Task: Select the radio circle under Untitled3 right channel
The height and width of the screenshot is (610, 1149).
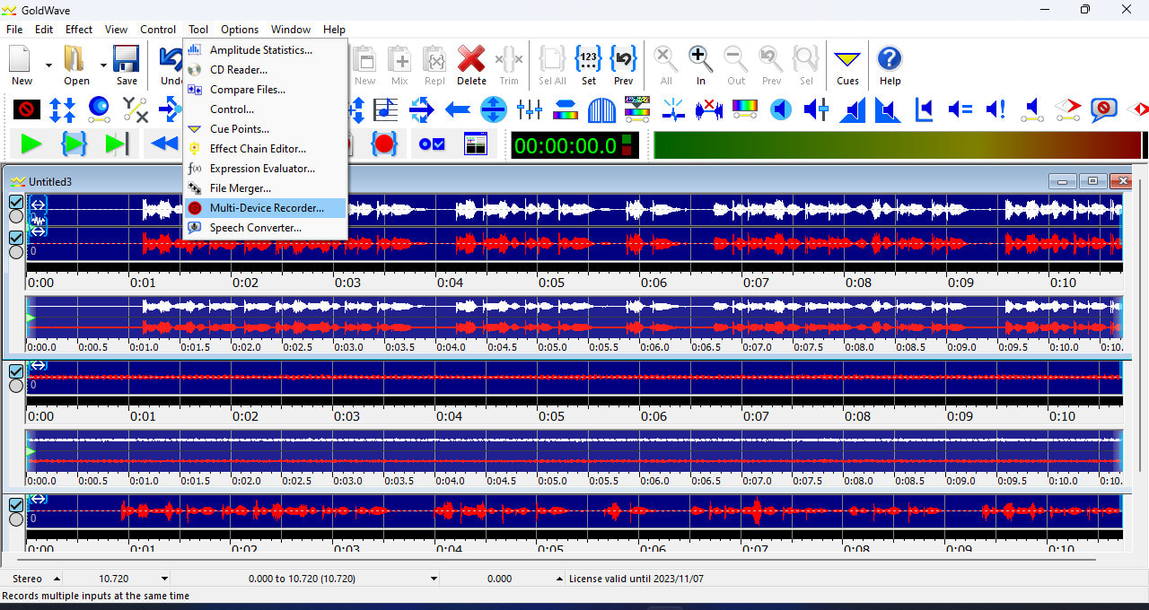Action: pos(16,252)
